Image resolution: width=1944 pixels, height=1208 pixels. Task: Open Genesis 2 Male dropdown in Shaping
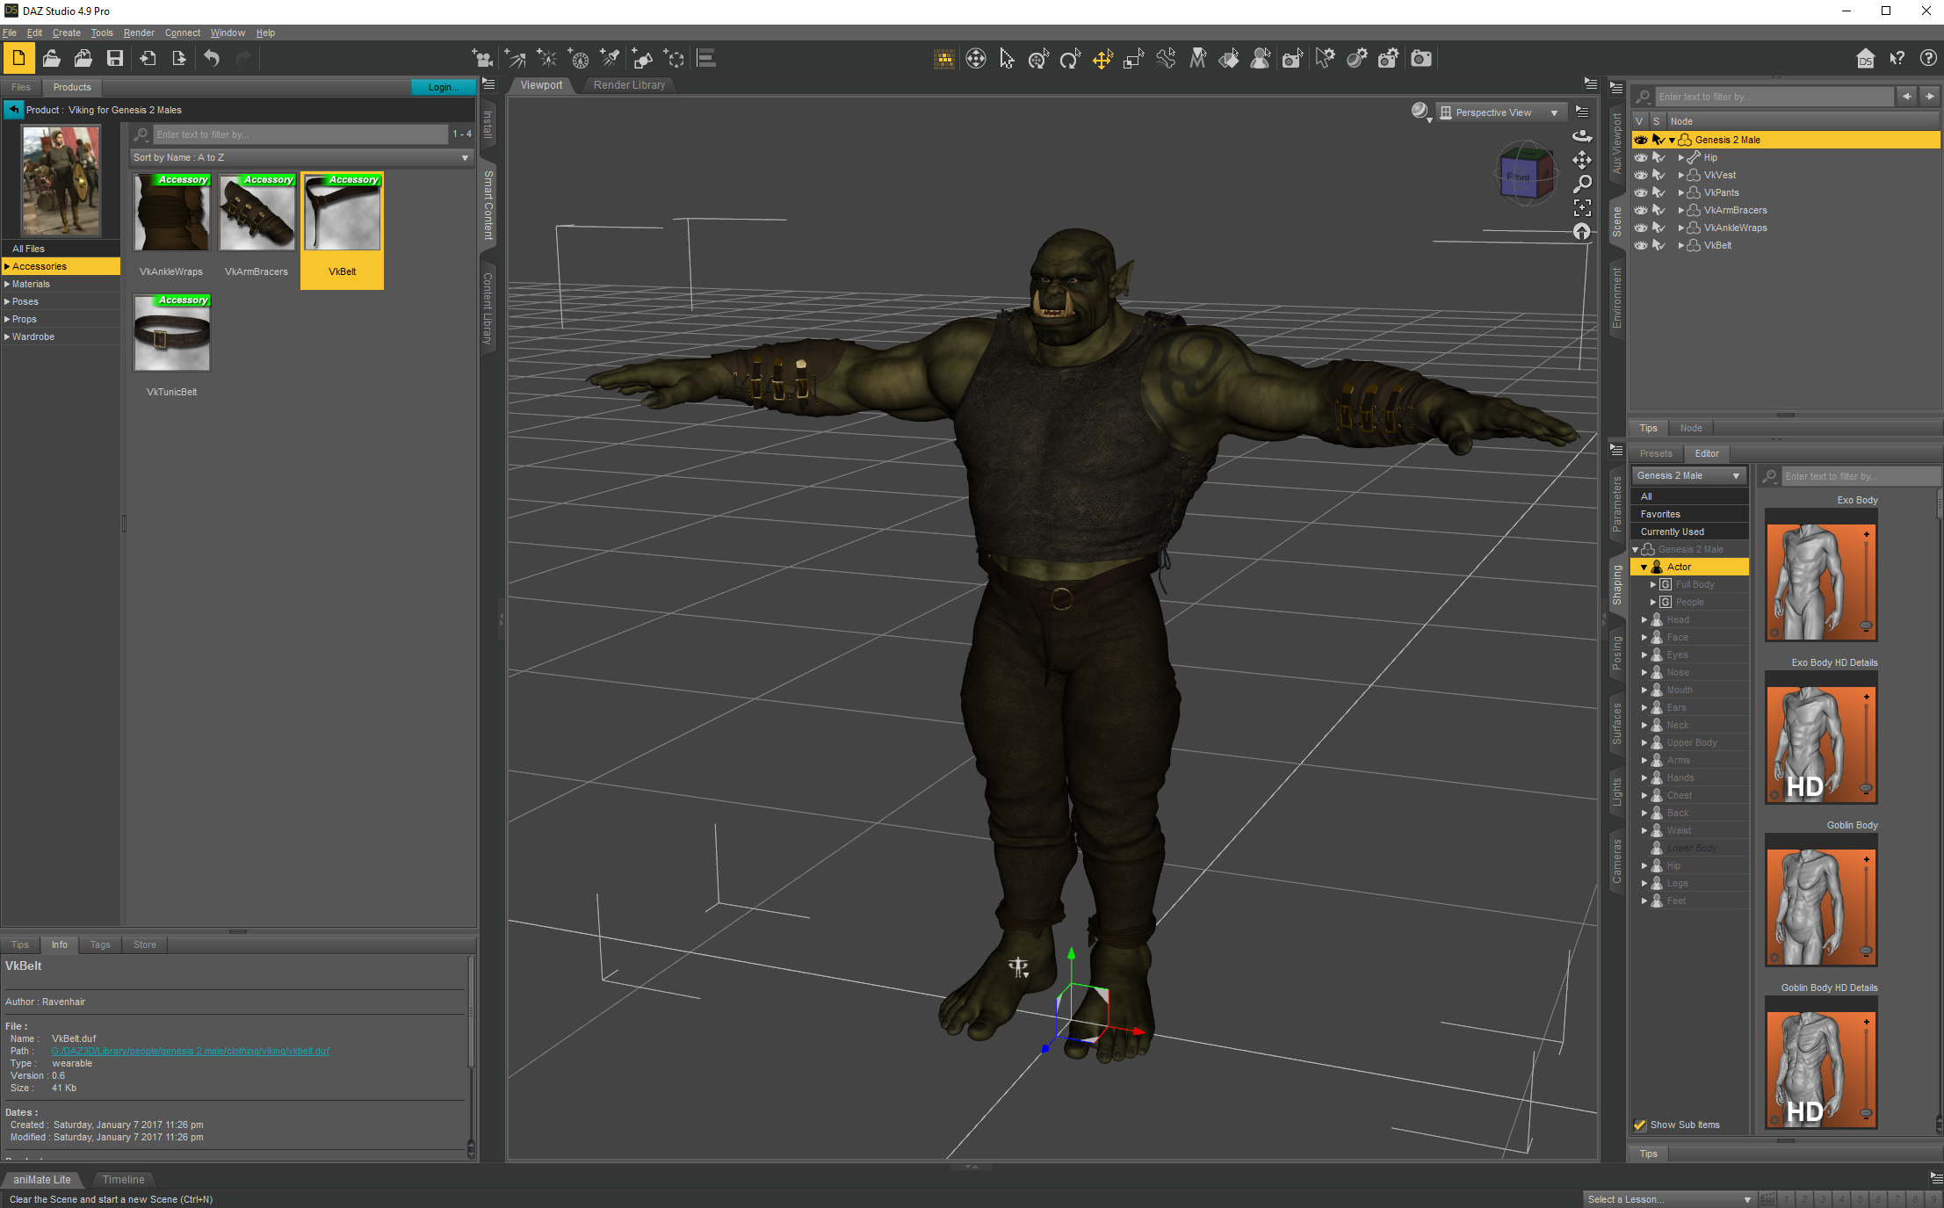[1688, 475]
